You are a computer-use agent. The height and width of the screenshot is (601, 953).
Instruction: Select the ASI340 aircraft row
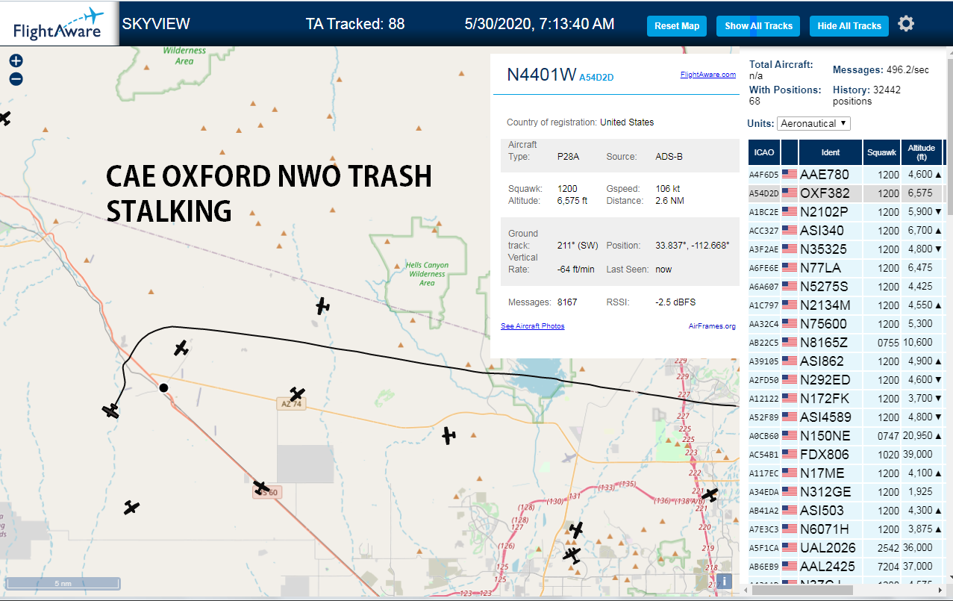click(x=846, y=231)
